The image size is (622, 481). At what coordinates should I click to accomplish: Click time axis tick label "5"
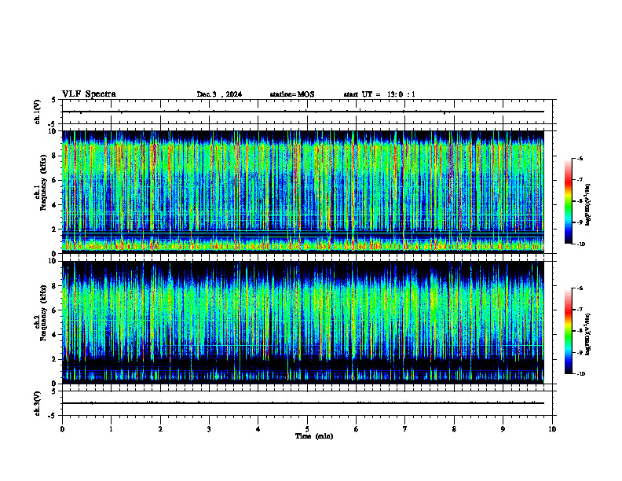[307, 429]
